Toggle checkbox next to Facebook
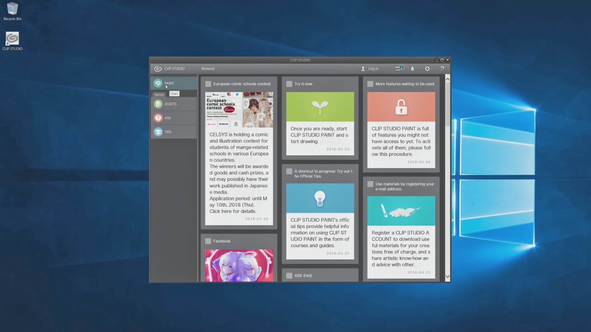 tap(208, 241)
